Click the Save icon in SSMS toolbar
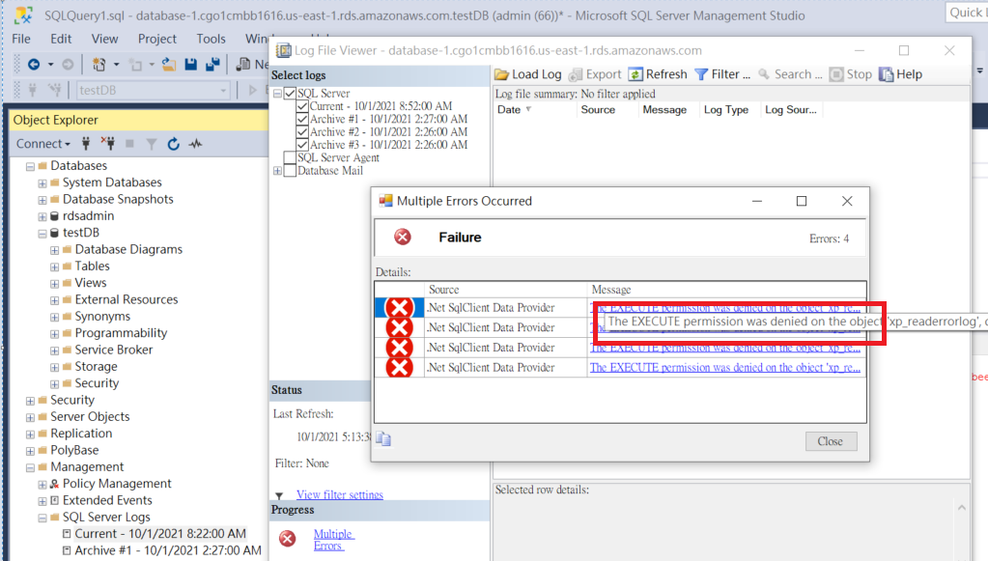Image resolution: width=988 pixels, height=561 pixels. tap(191, 65)
